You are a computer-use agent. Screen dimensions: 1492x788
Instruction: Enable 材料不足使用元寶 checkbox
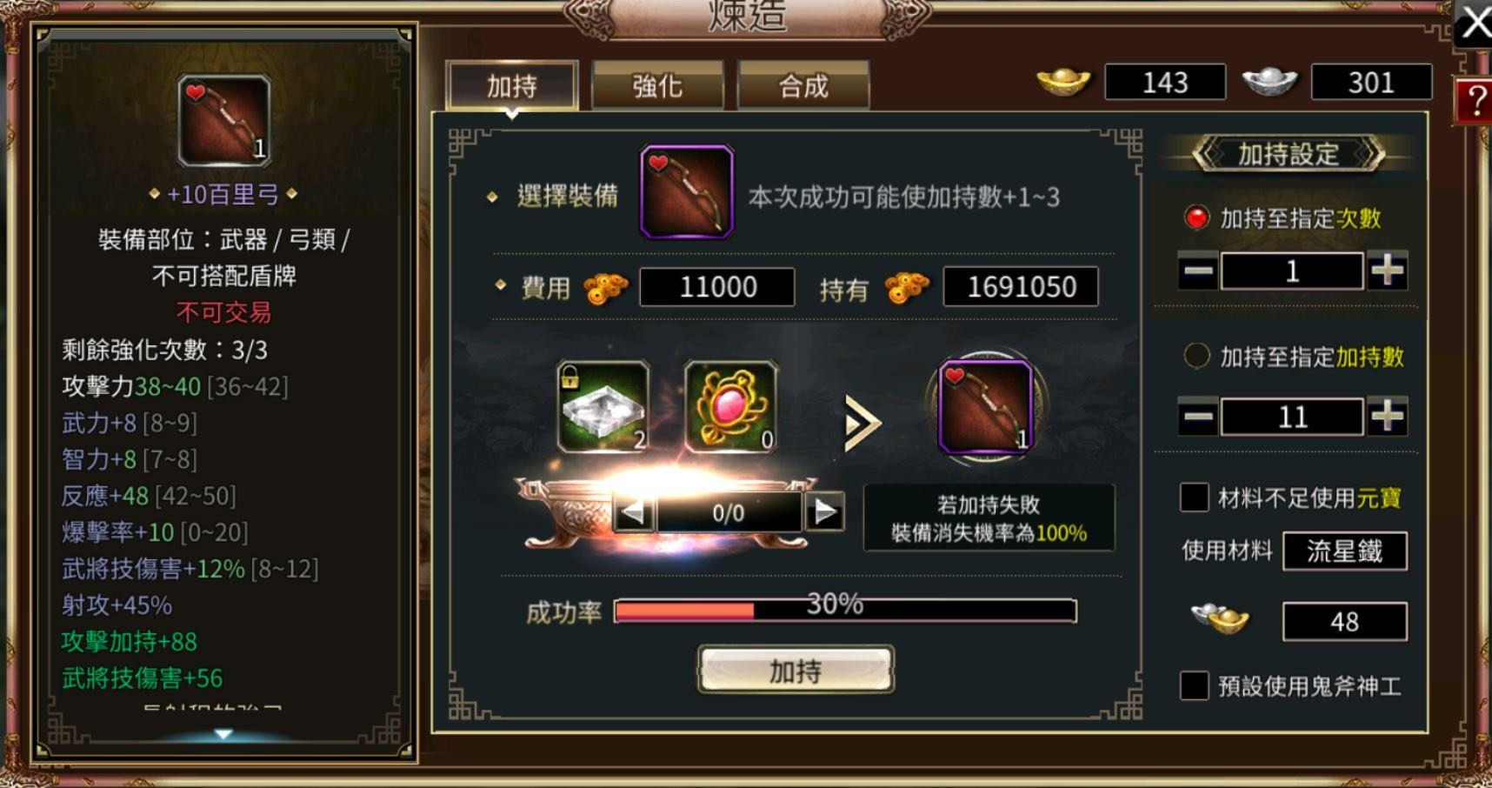coord(1194,498)
